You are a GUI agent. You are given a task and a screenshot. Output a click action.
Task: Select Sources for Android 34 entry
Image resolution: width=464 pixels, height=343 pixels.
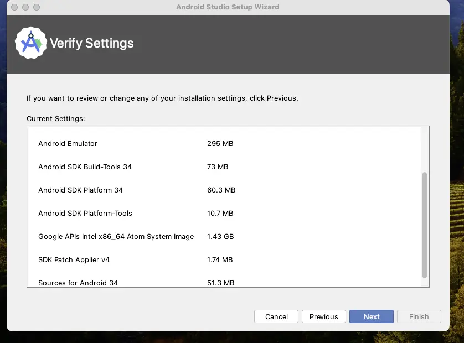click(78, 283)
